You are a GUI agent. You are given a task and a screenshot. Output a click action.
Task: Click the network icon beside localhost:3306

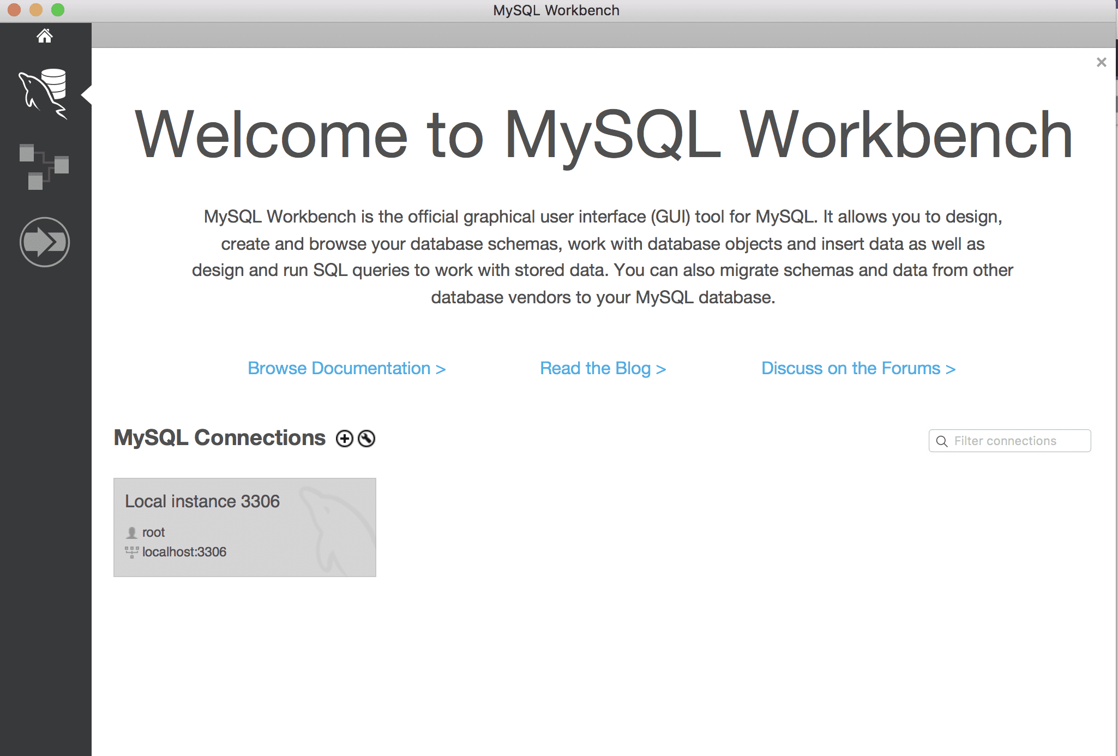(x=131, y=552)
